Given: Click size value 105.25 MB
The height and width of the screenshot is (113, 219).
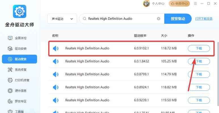Looking at the screenshot, I should pos(169,61).
